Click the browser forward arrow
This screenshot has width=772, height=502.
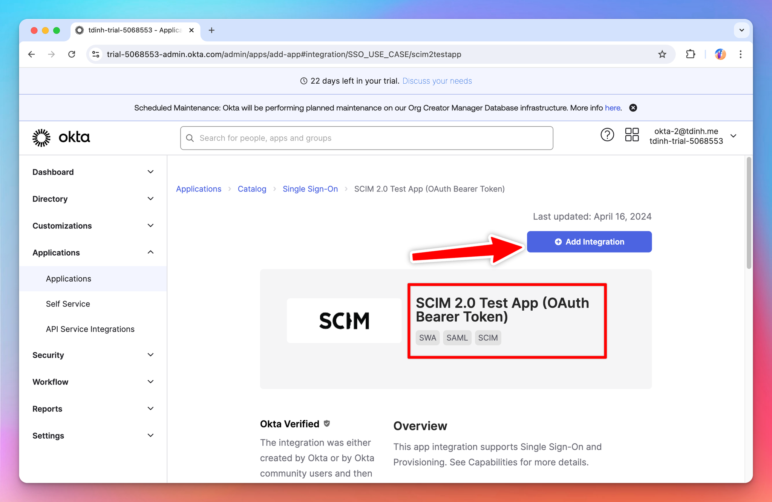[x=52, y=54]
